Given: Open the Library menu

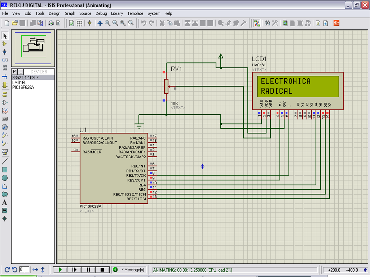Looking at the screenshot, I should point(117,13).
